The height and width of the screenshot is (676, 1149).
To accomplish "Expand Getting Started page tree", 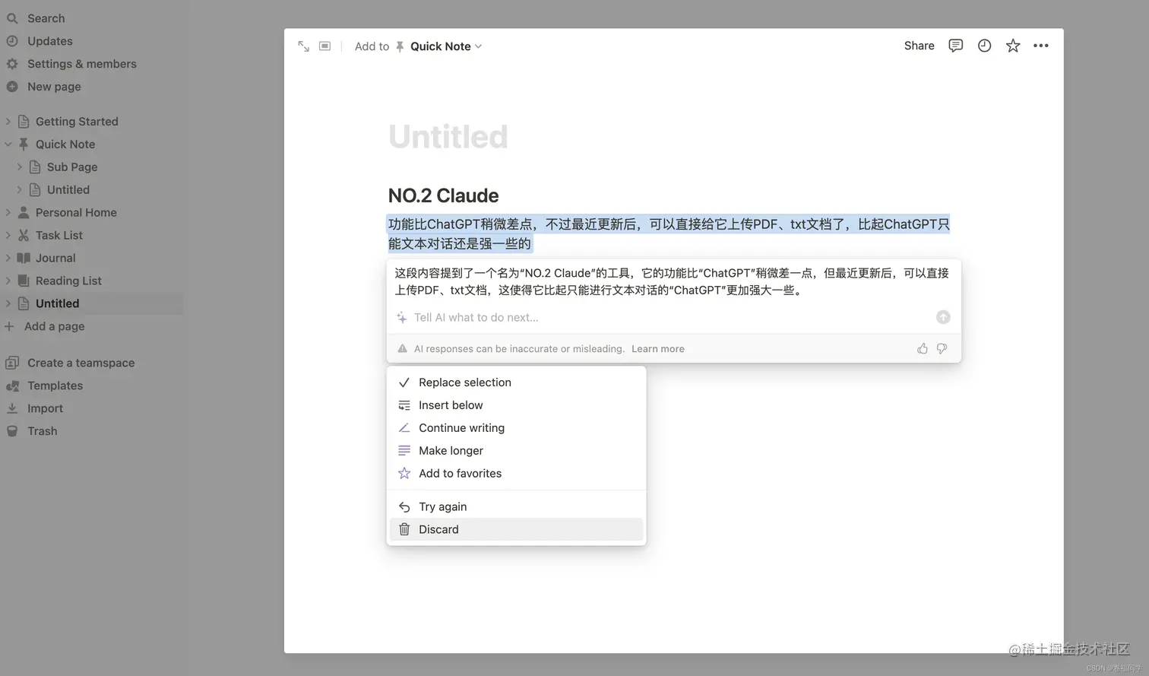I will [8, 122].
